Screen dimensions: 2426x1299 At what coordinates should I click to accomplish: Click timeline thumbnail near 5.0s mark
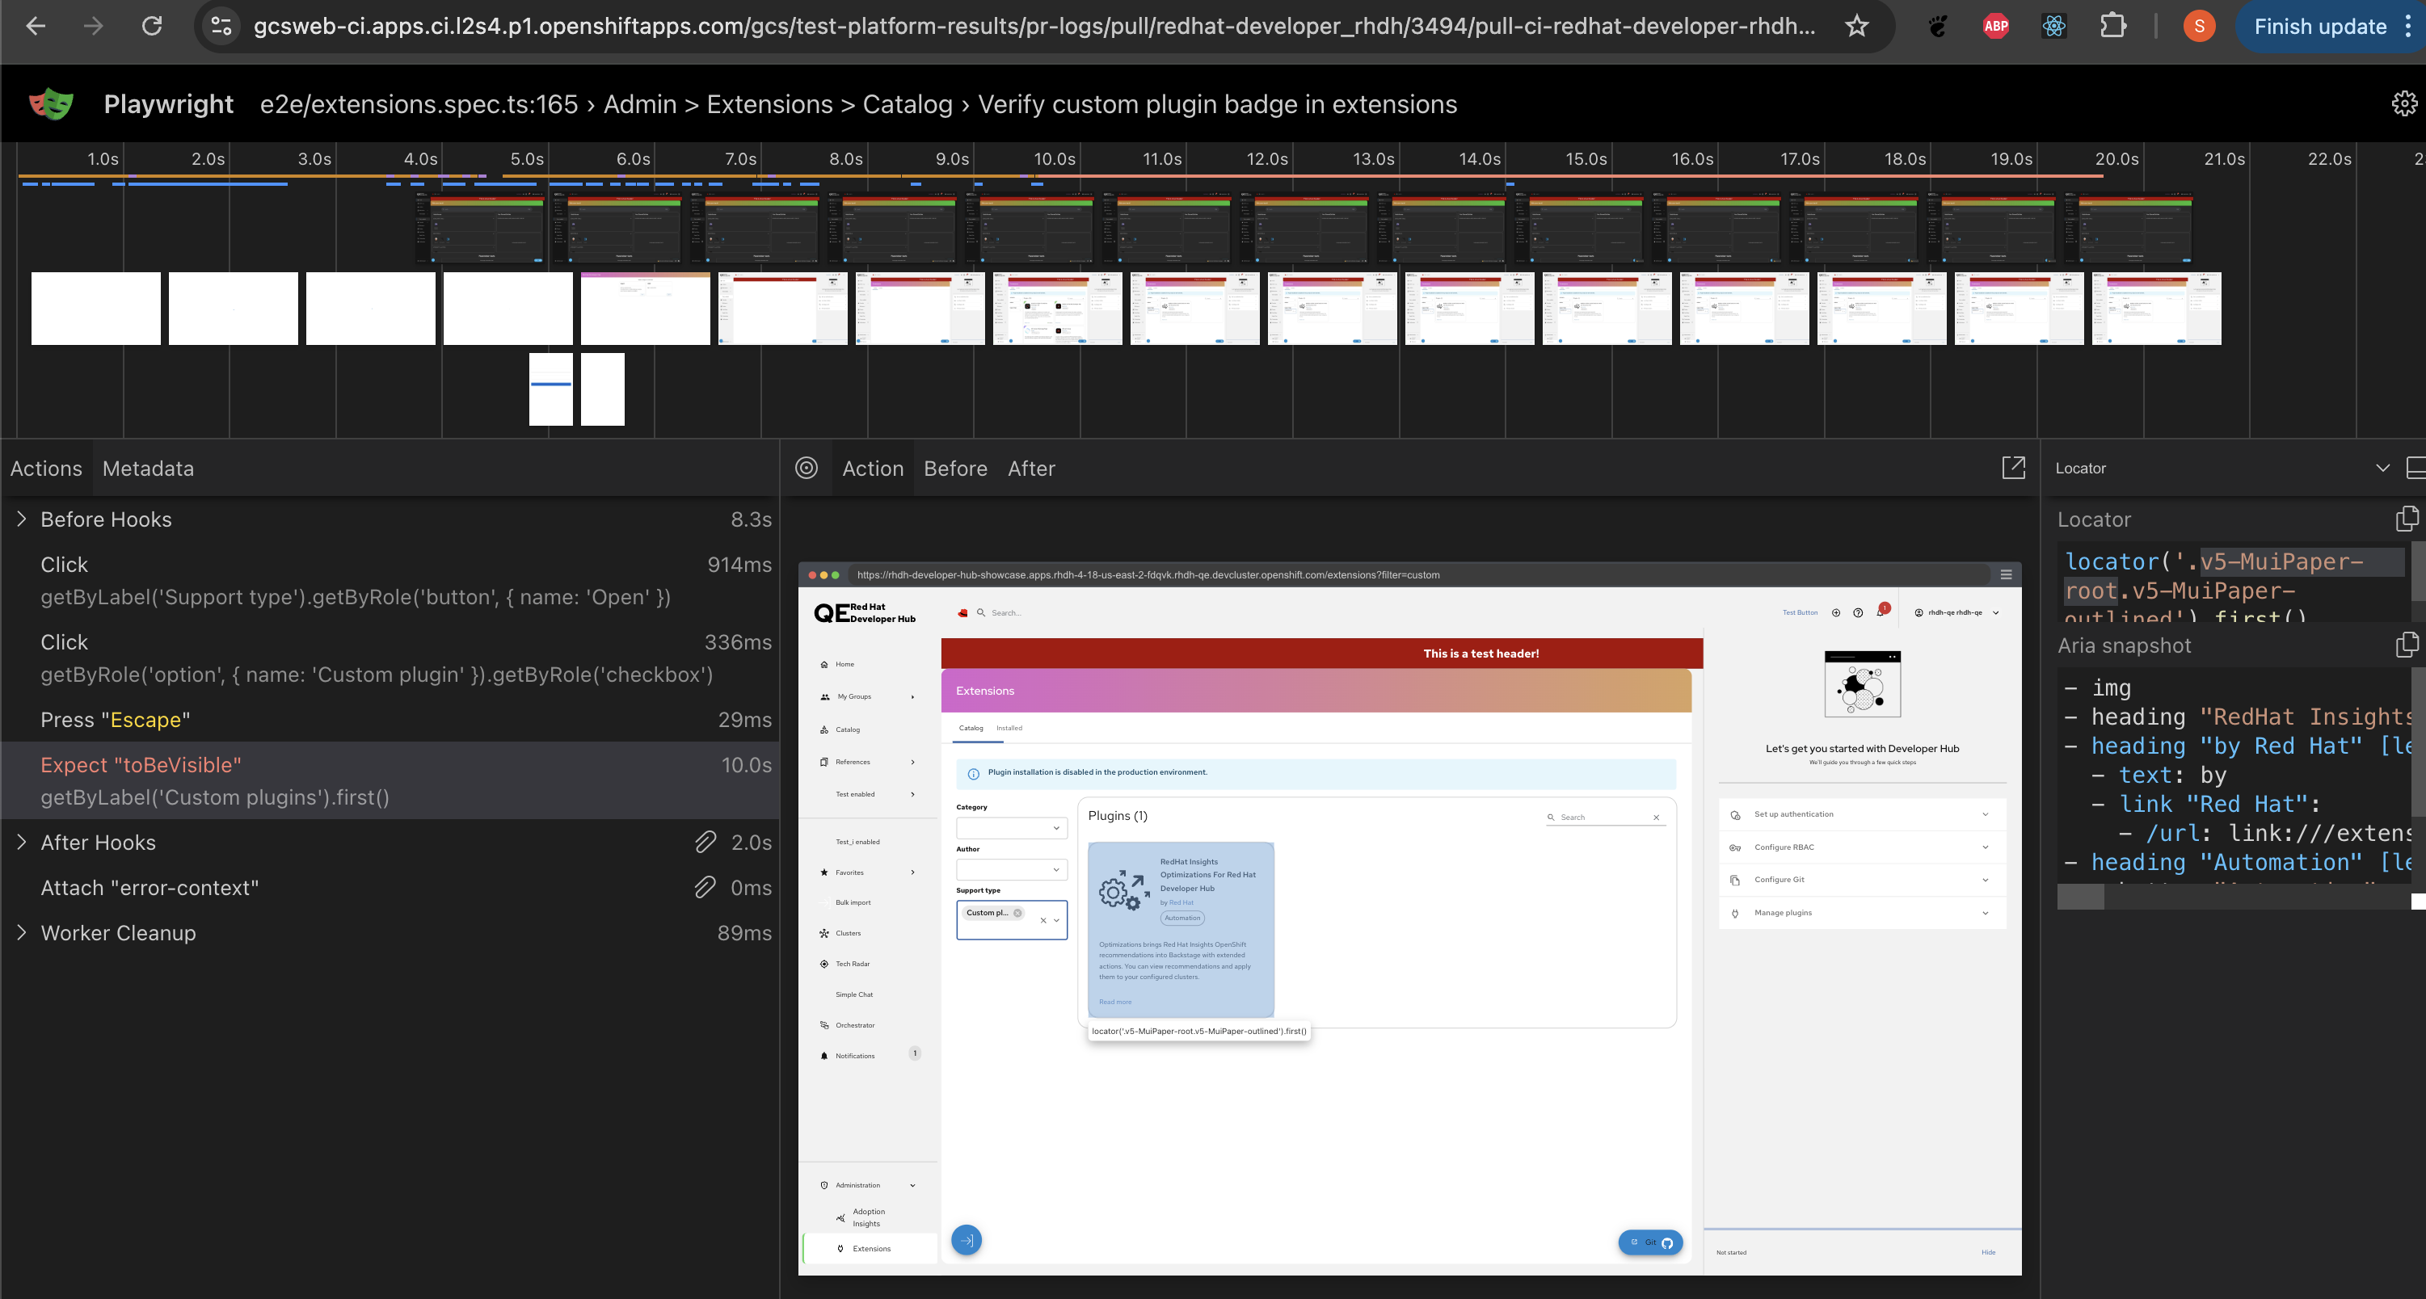(x=508, y=309)
